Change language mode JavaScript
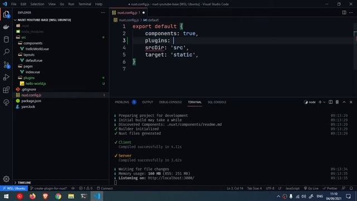 coord(292,188)
